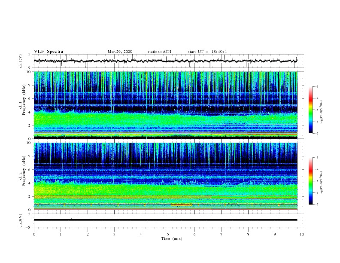
Task: Click the "ch.3(V)" vertical axis label
Action: [x=21, y=220]
